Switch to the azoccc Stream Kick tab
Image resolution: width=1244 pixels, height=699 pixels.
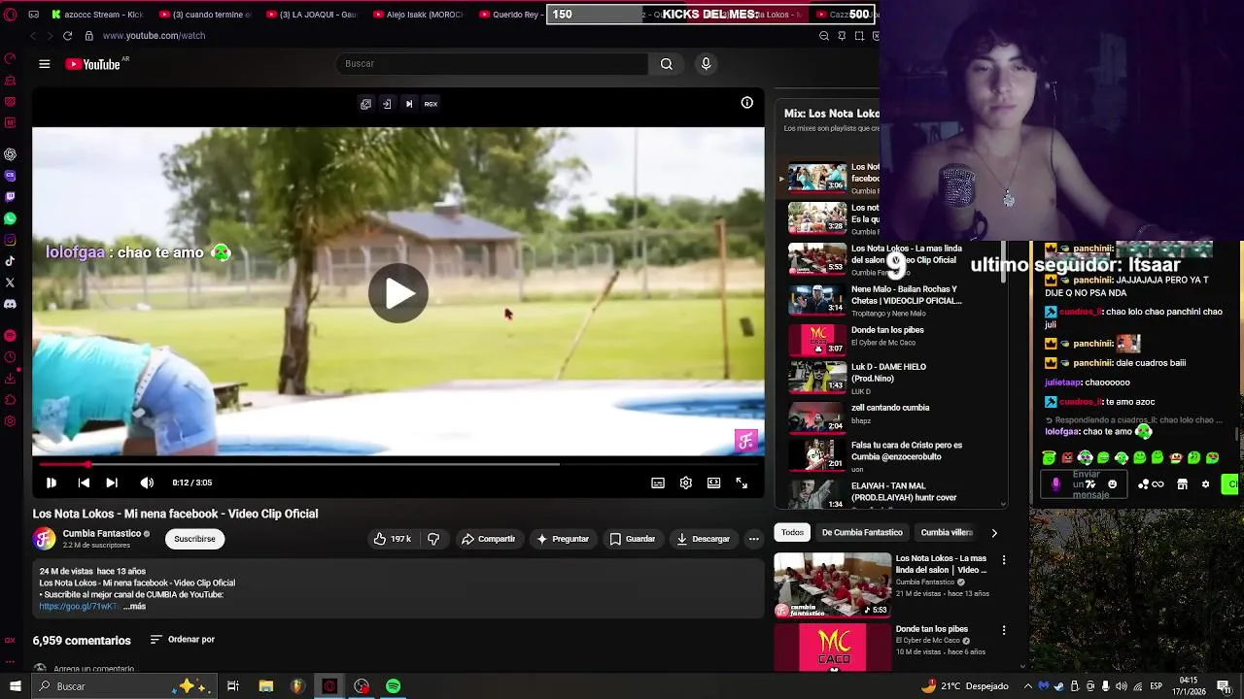coord(97,15)
